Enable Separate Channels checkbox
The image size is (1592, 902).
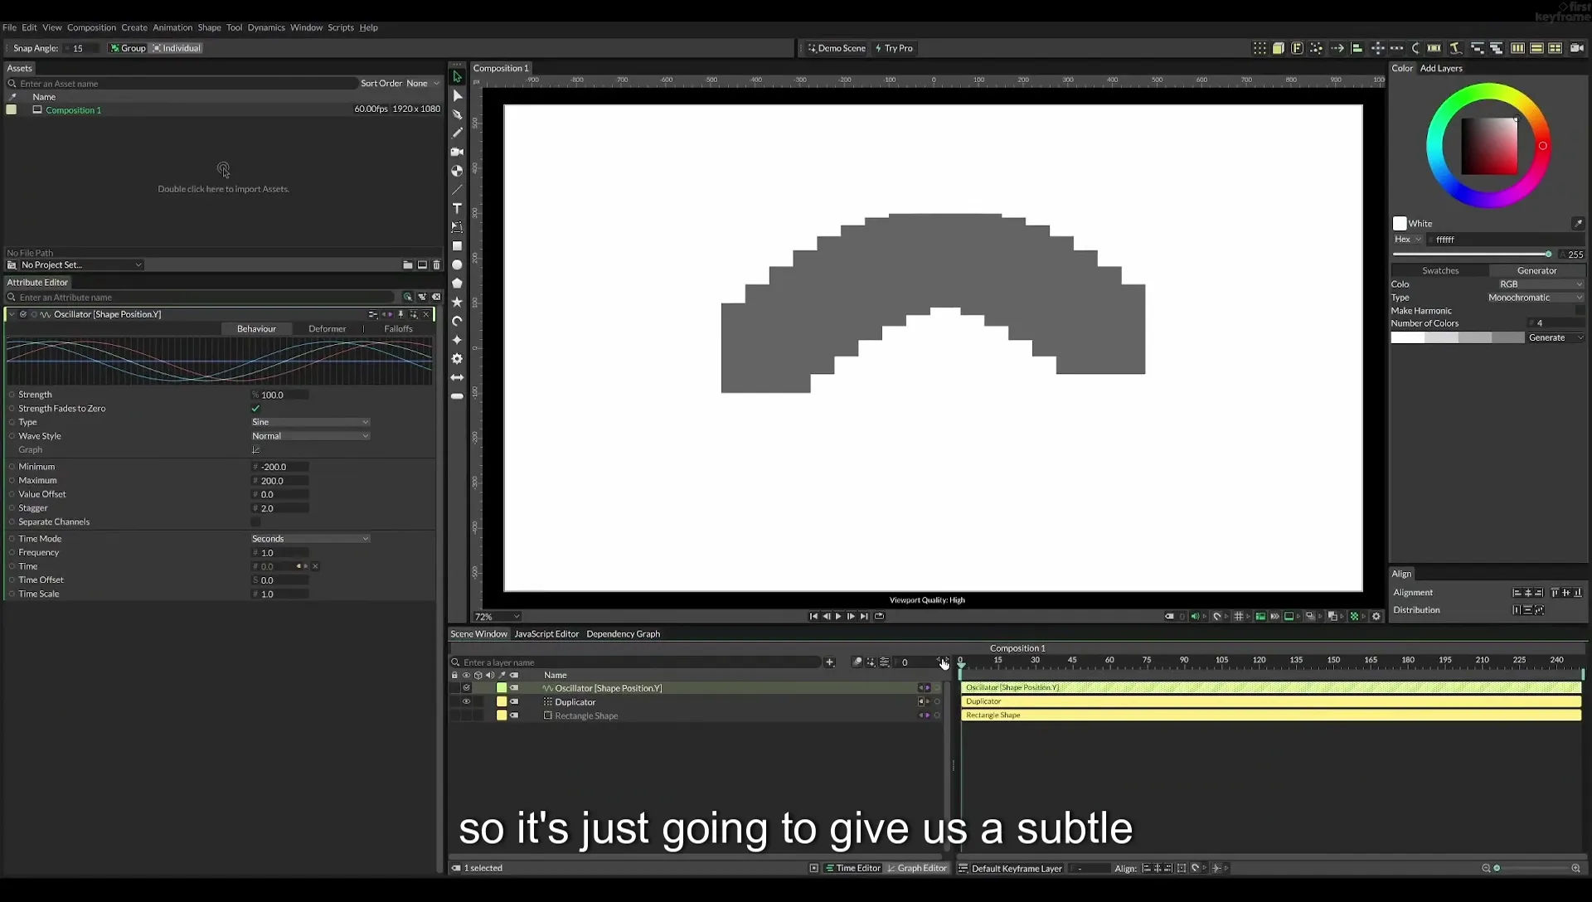pos(255,522)
